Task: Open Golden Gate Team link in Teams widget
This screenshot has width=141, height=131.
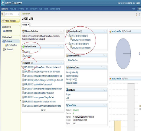Action: point(73,60)
